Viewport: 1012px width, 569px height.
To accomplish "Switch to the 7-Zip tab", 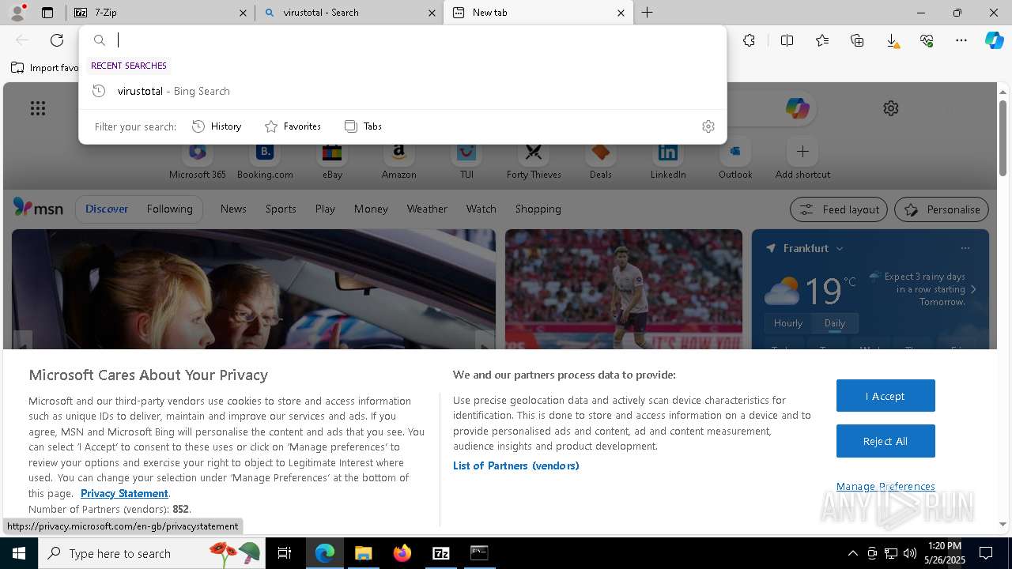I will [x=160, y=13].
